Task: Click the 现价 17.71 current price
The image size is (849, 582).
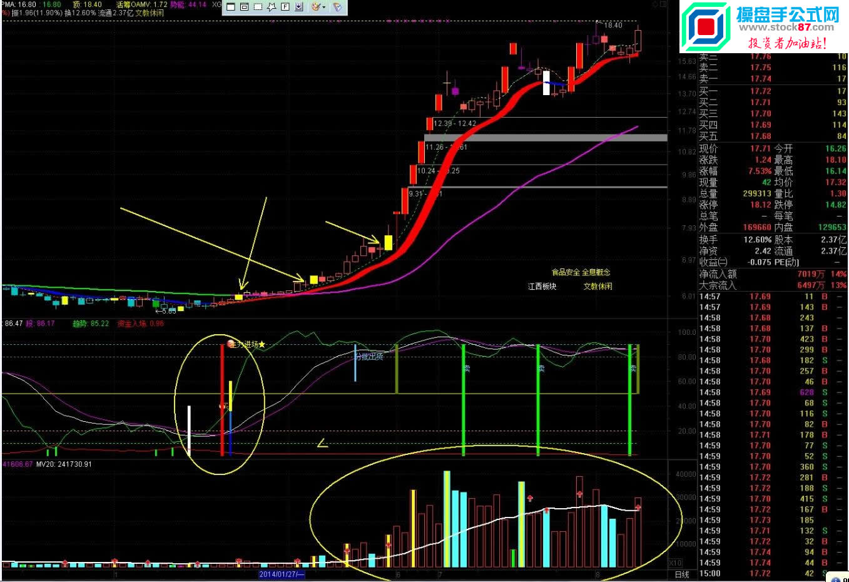Action: pyautogui.click(x=761, y=149)
